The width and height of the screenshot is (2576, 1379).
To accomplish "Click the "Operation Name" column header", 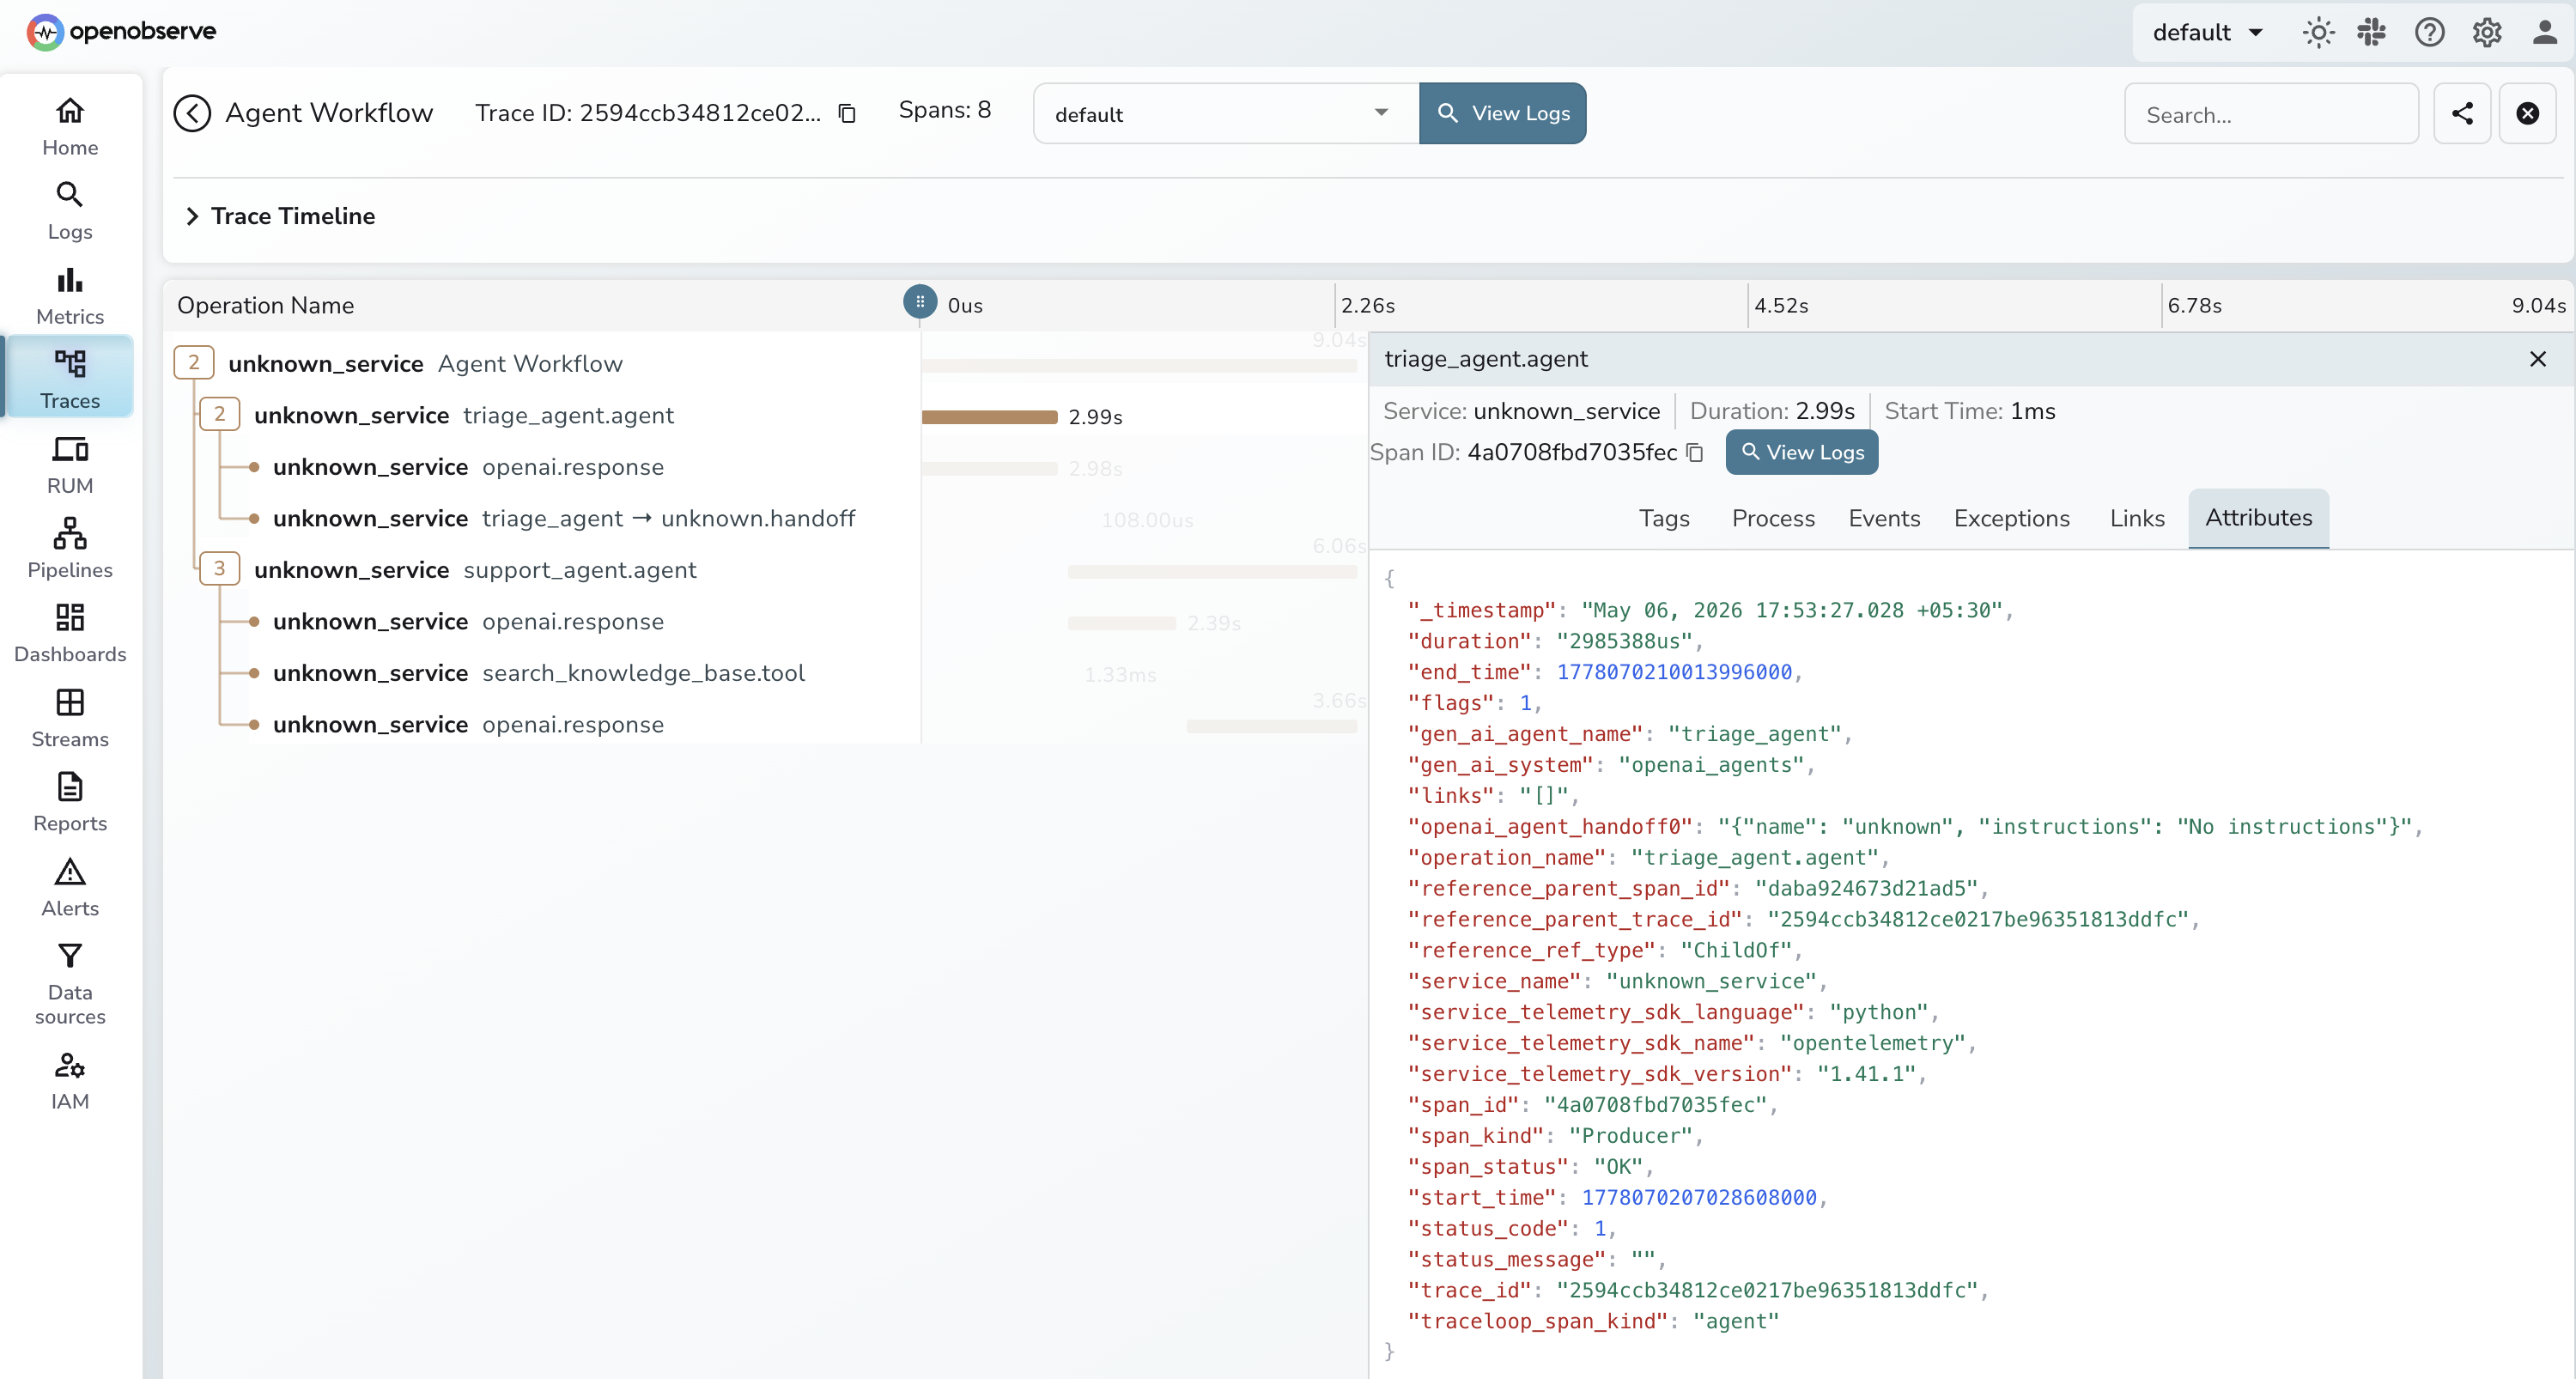I will [x=265, y=305].
